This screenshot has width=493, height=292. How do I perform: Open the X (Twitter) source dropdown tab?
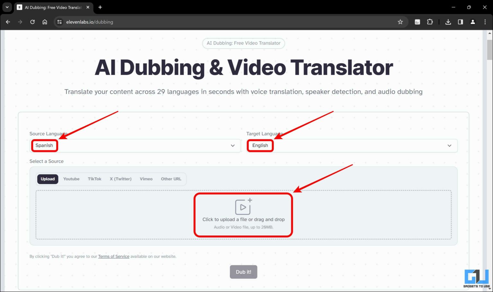coord(120,179)
